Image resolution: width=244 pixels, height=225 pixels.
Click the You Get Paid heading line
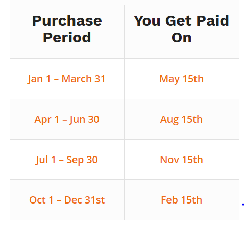pos(181,21)
